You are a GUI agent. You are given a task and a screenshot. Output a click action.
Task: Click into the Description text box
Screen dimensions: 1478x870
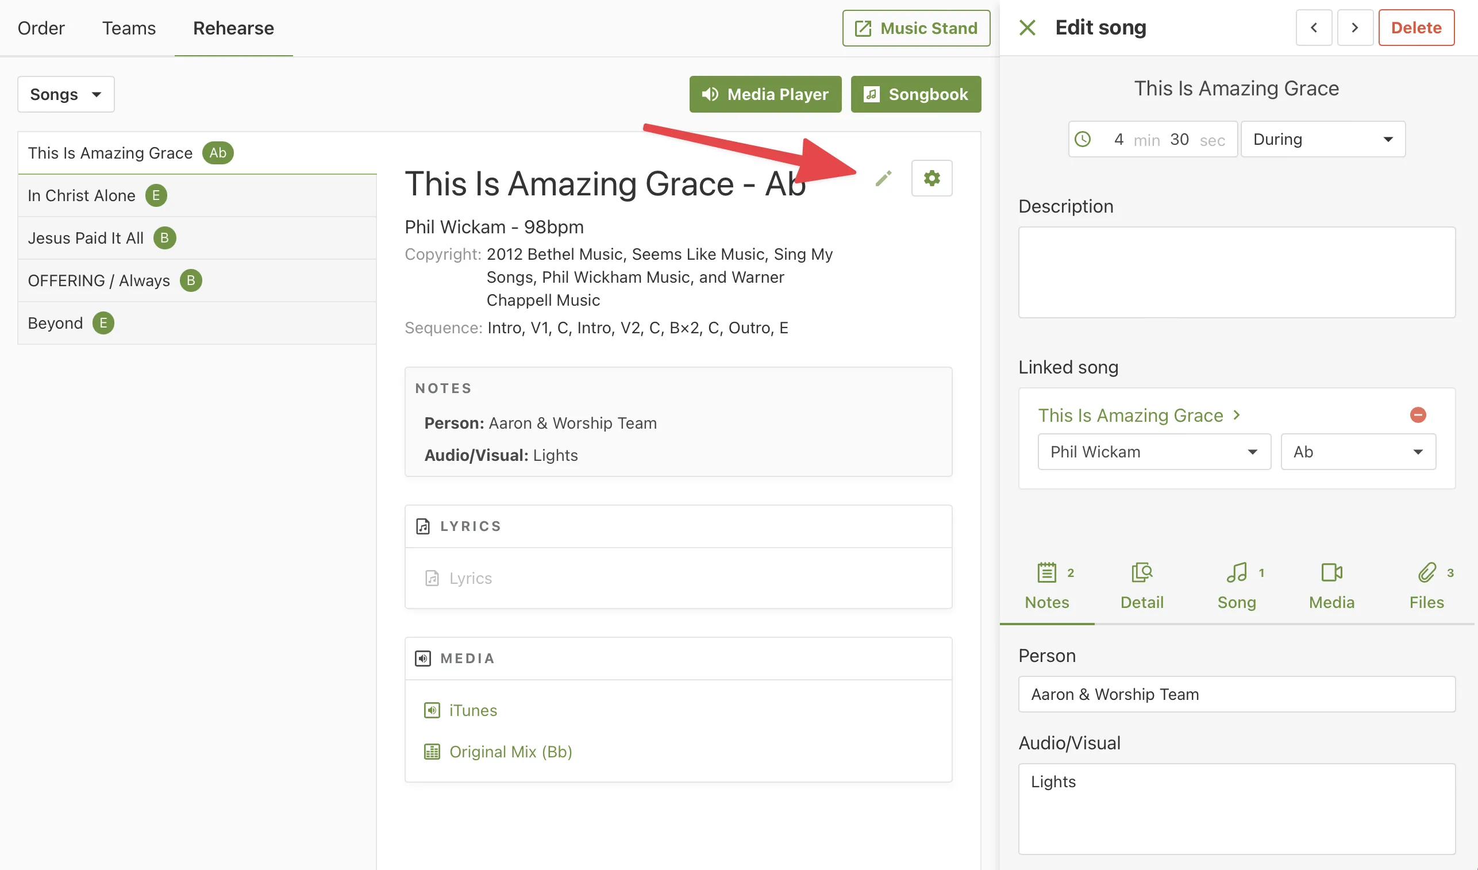click(x=1236, y=272)
